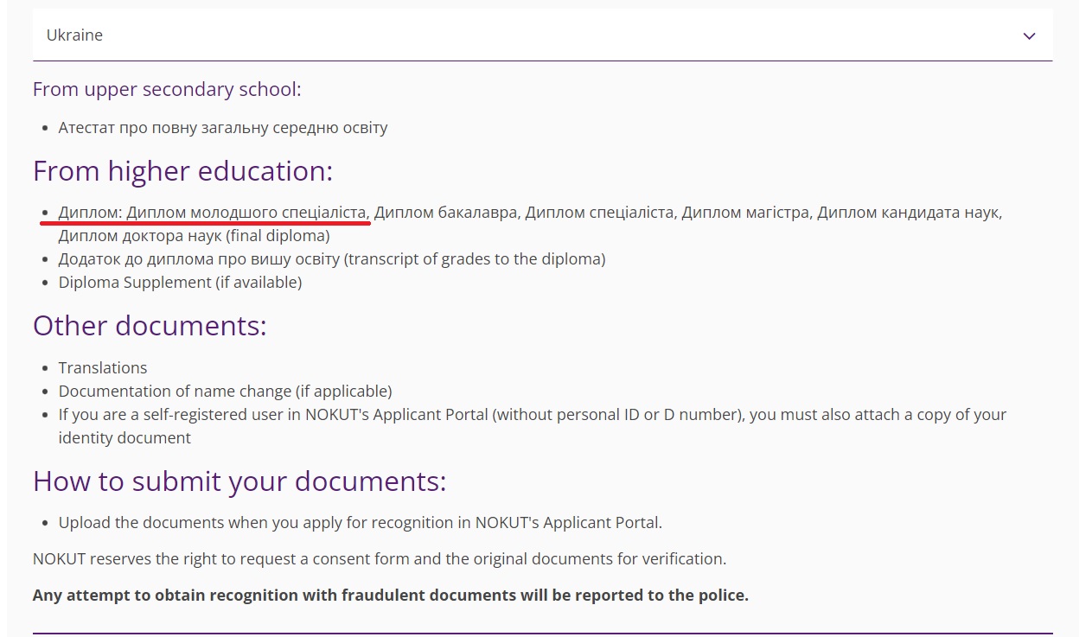The image size is (1092, 637).
Task: Click the 'Диплом спеціаліста' text
Action: pos(599,212)
